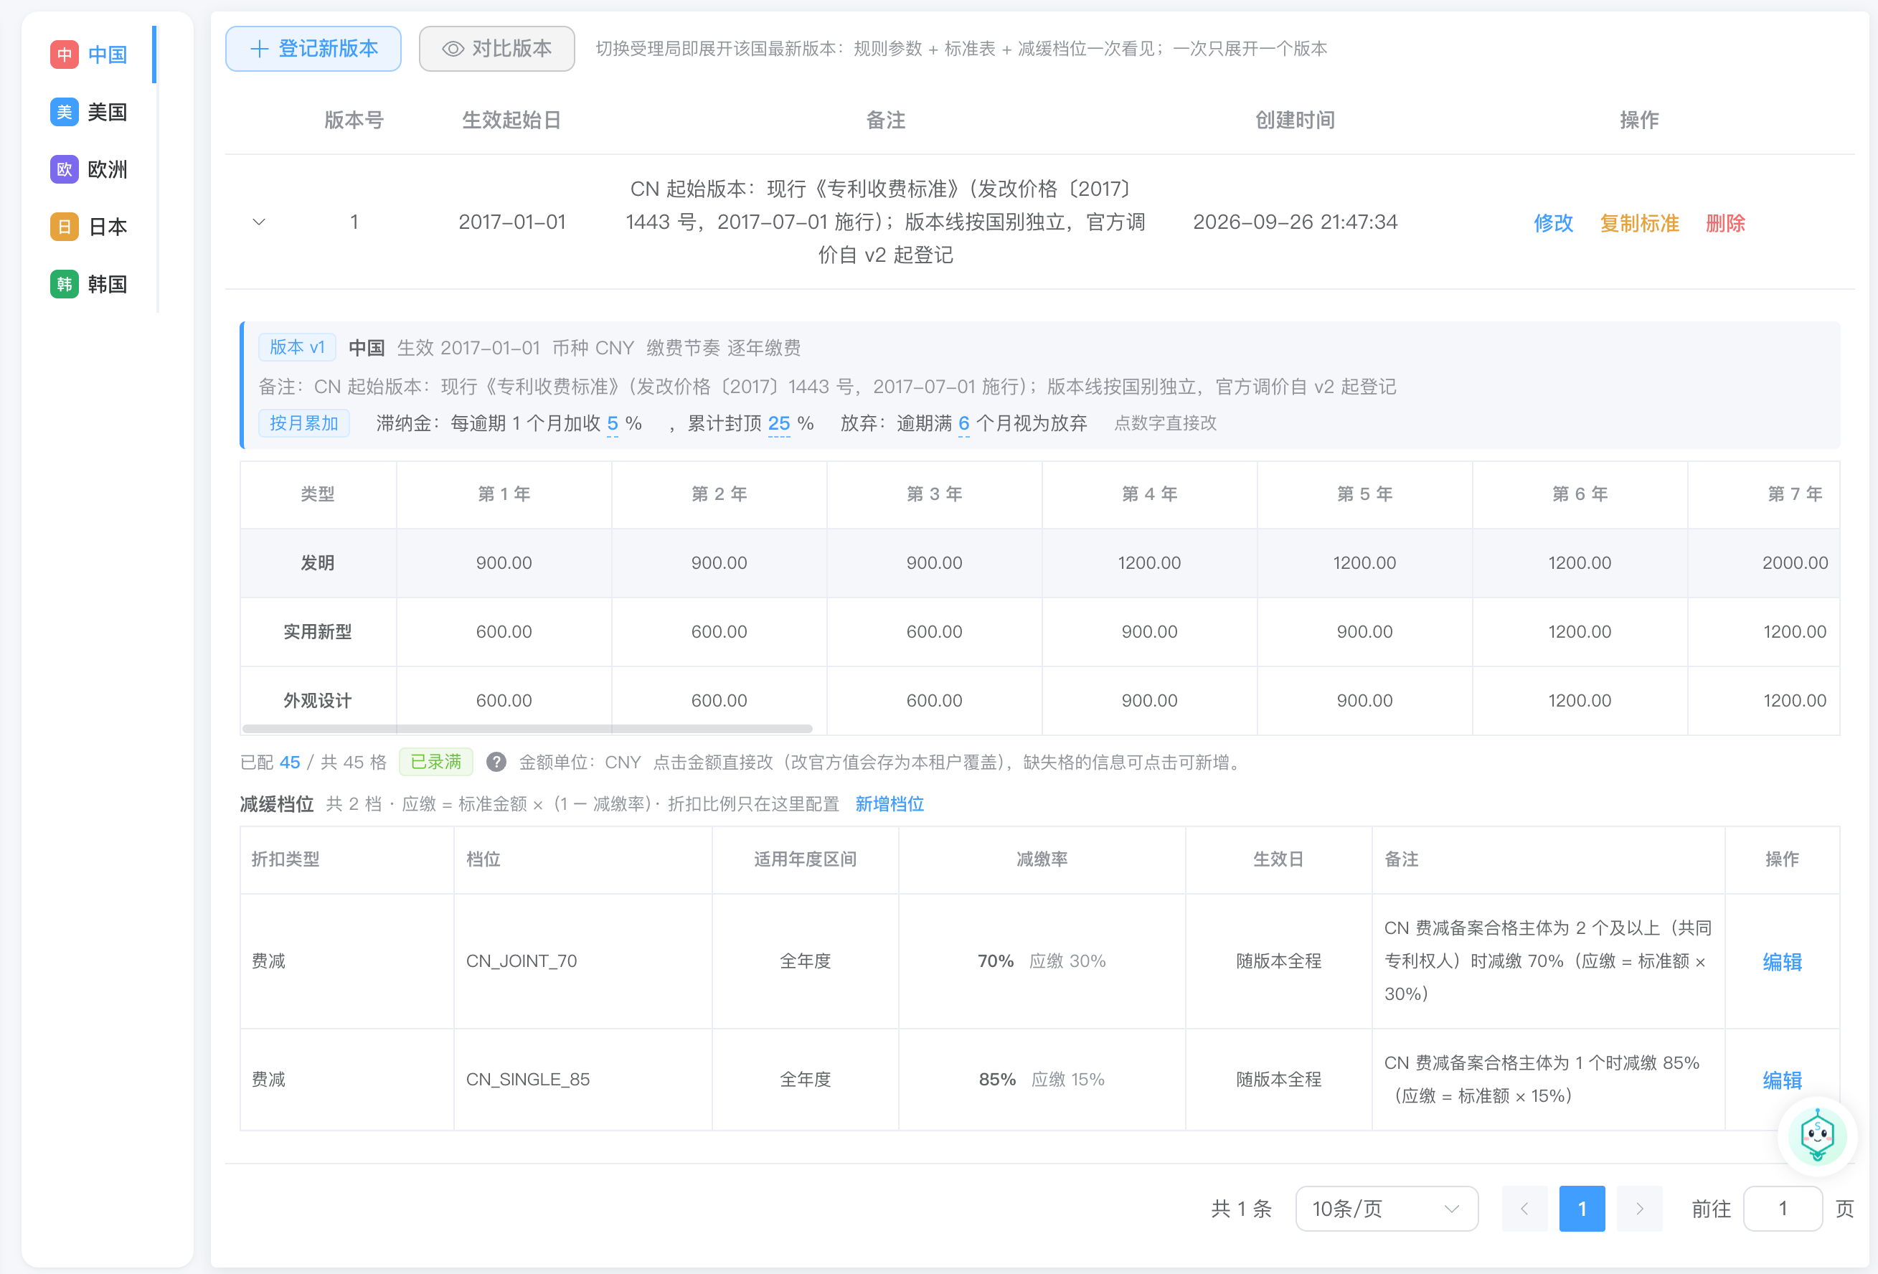Click the help question-mark icon
1878x1274 pixels.
click(x=496, y=762)
